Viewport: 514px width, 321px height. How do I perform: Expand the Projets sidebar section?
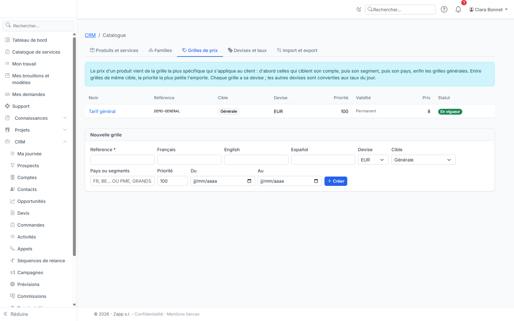click(x=36, y=130)
